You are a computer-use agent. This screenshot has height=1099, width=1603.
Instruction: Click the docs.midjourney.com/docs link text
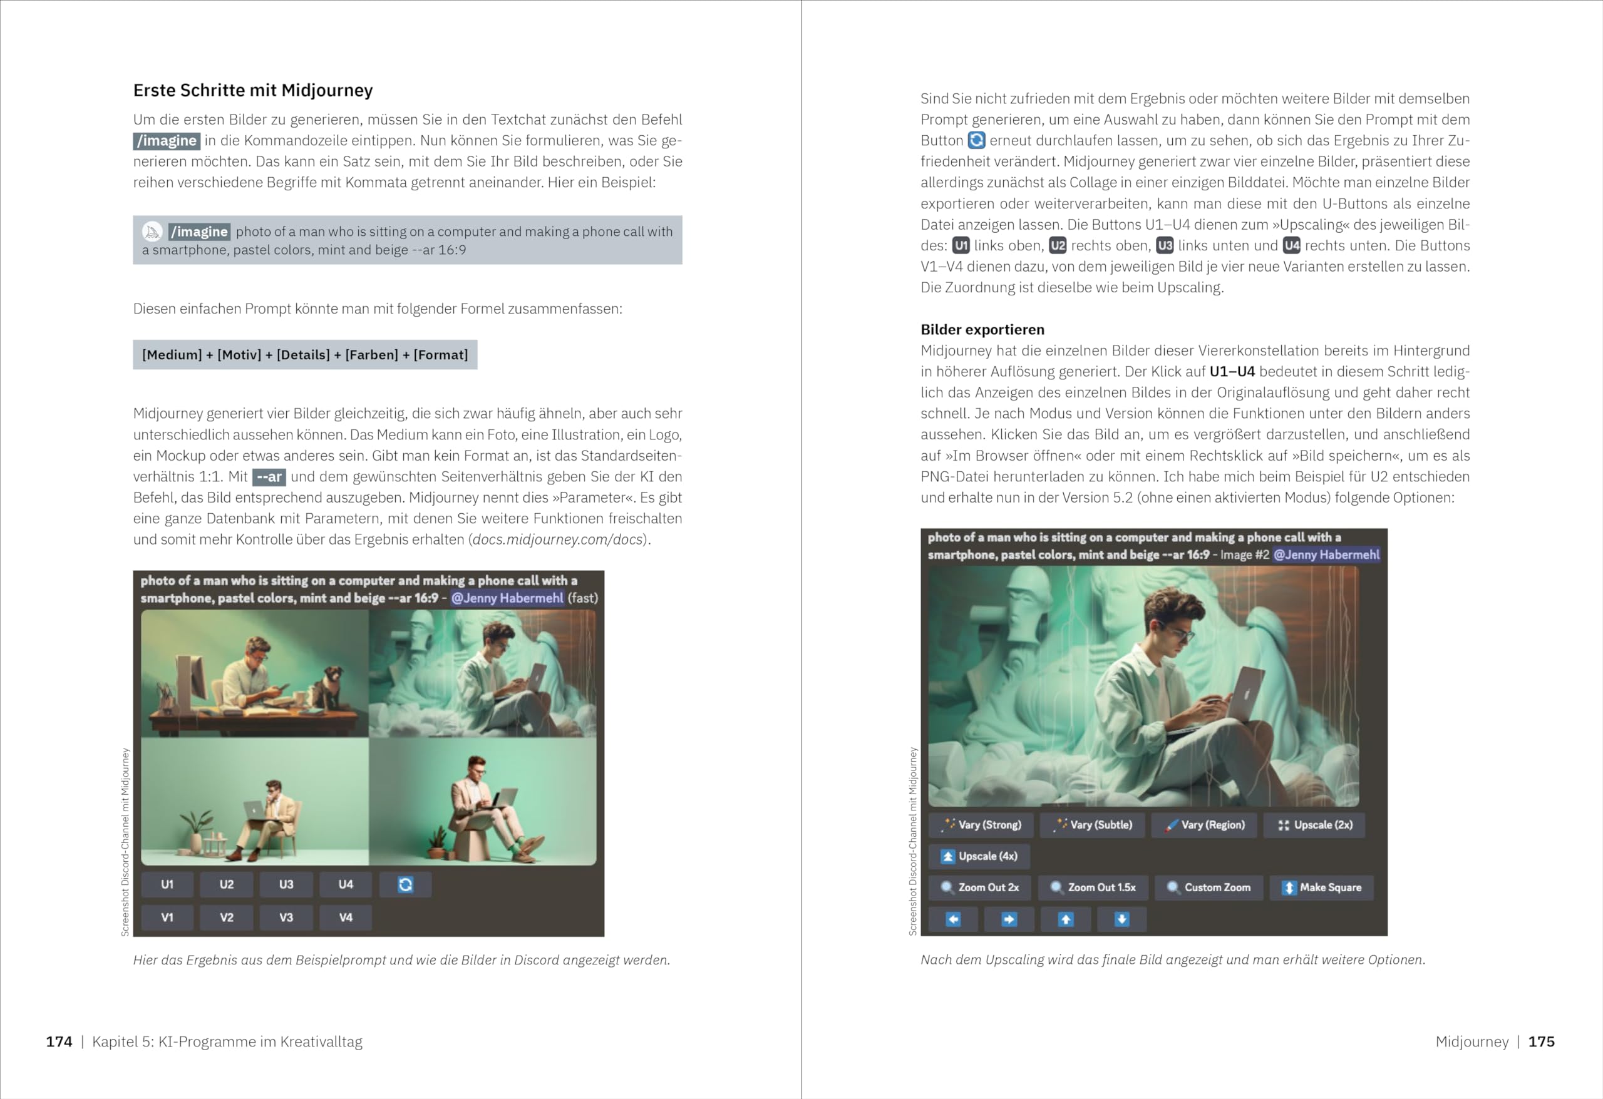[x=558, y=539]
